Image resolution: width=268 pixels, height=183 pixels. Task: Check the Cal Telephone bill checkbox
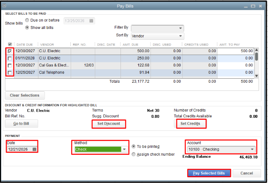click(x=10, y=73)
